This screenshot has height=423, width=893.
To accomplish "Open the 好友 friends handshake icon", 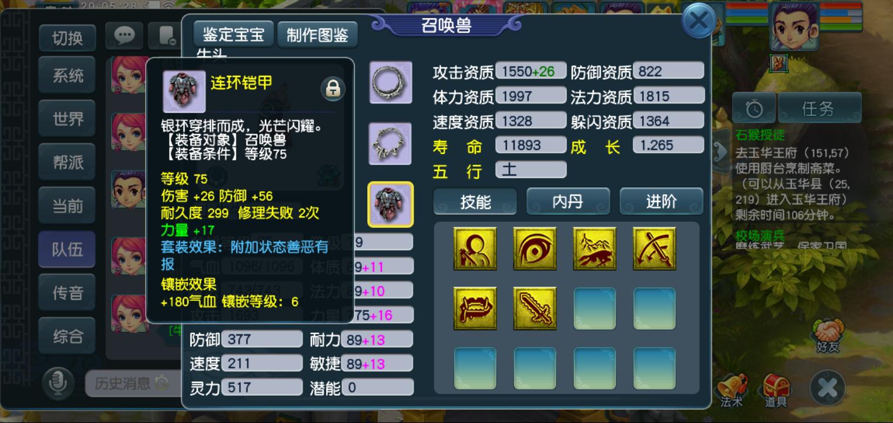I will pyautogui.click(x=827, y=335).
